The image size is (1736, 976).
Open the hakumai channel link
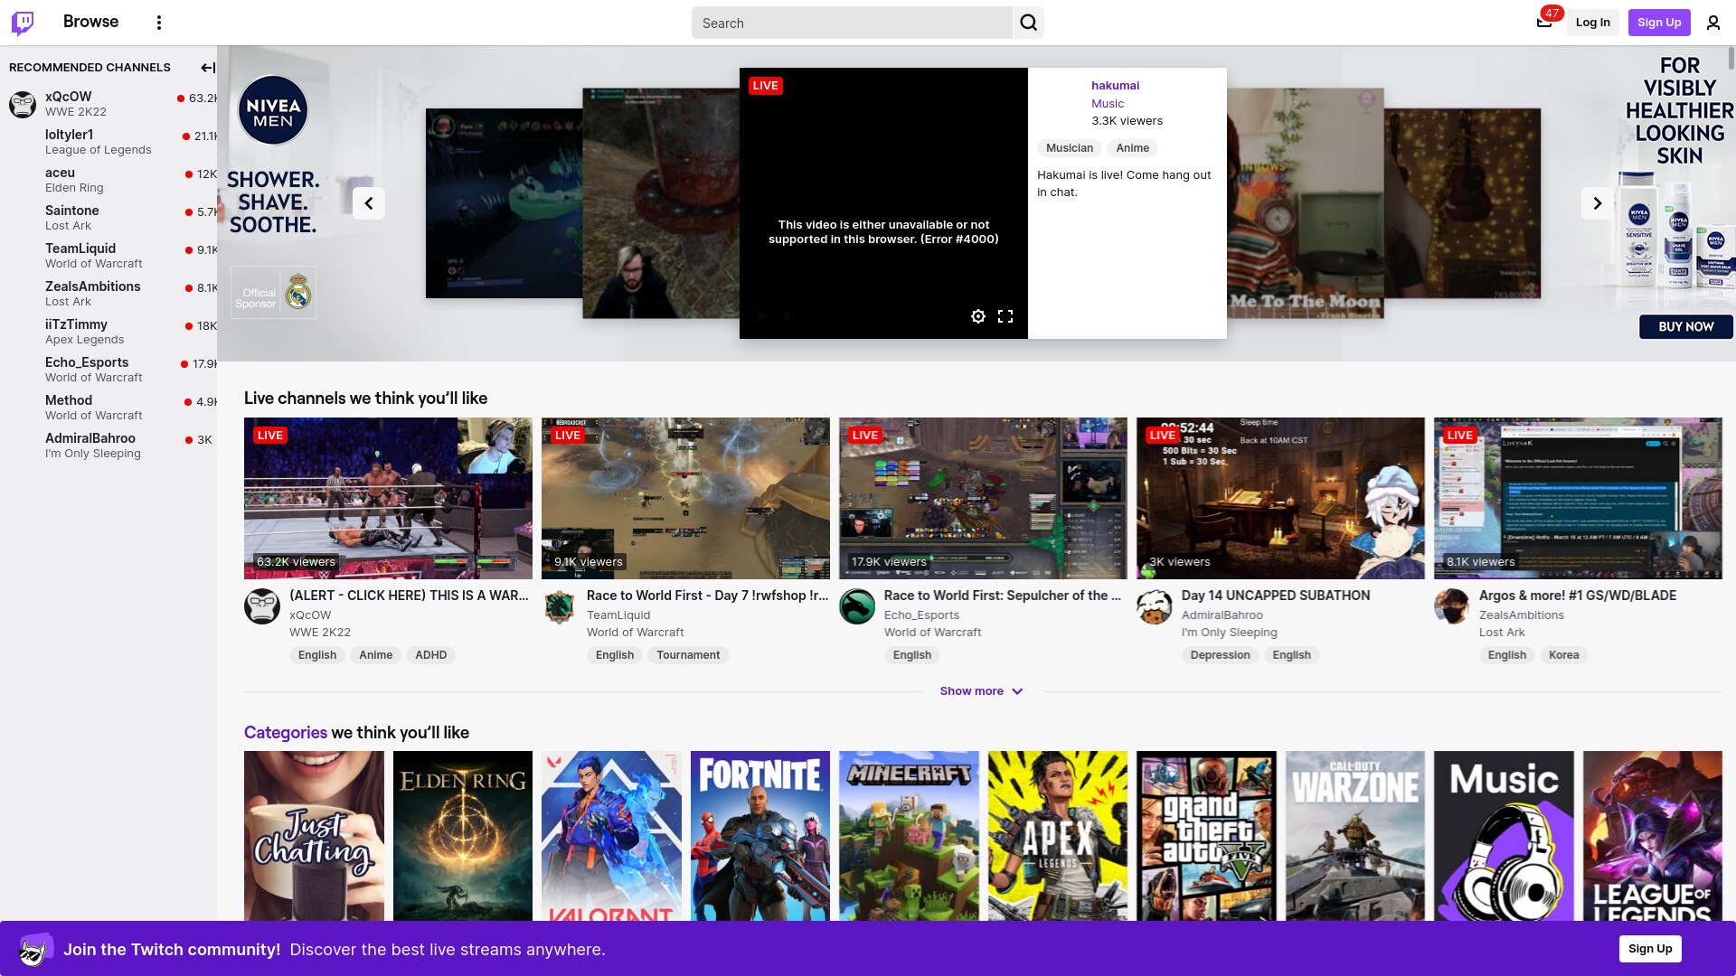(x=1115, y=86)
